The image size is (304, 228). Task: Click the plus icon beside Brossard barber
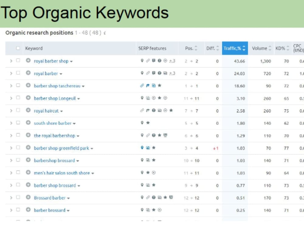pos(28,197)
